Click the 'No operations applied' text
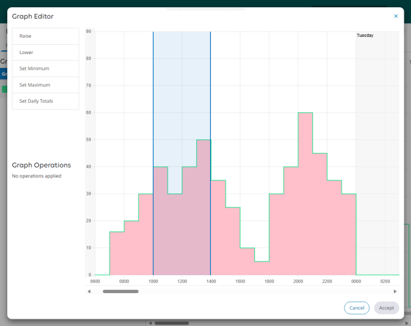Viewport: 411px width, 326px height. click(37, 176)
